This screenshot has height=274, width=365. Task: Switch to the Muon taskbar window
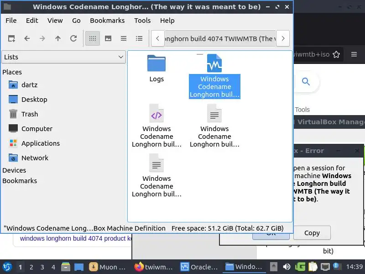(x=108, y=267)
